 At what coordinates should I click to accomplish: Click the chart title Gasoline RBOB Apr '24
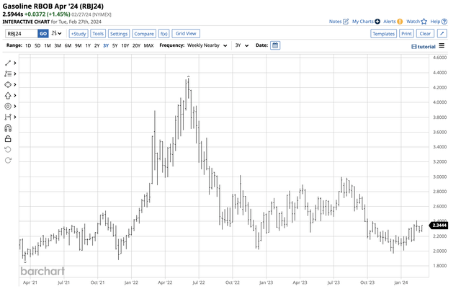pos(53,6)
